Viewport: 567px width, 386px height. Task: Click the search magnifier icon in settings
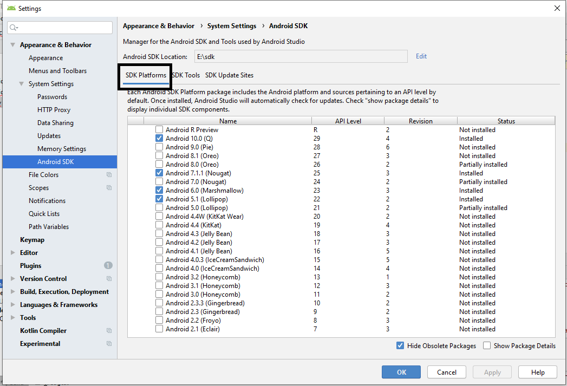14,28
